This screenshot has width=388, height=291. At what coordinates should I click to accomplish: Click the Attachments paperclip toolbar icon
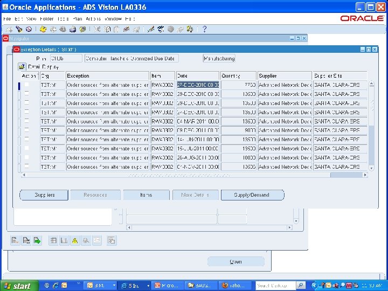click(180, 30)
